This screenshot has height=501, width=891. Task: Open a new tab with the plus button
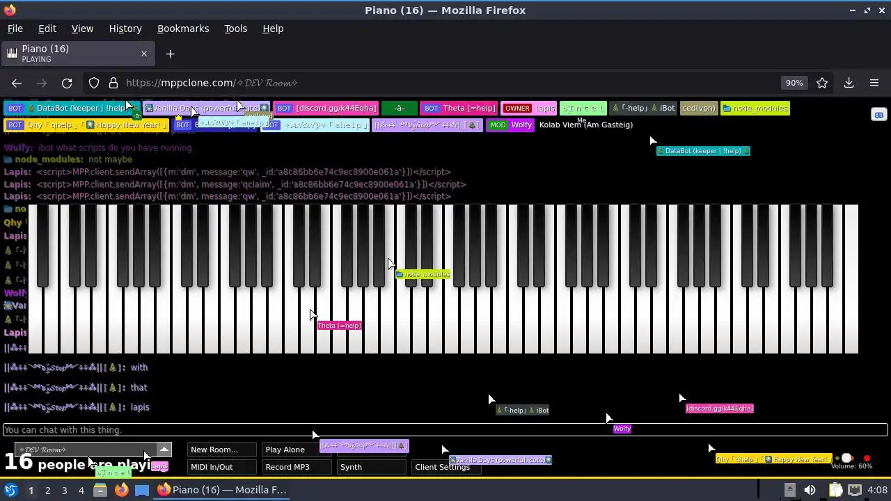coord(170,54)
